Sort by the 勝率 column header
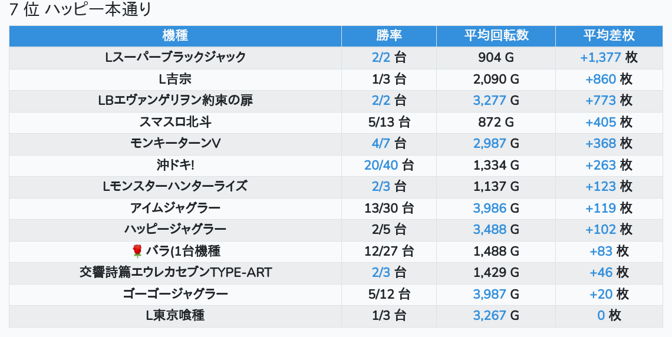 click(389, 36)
